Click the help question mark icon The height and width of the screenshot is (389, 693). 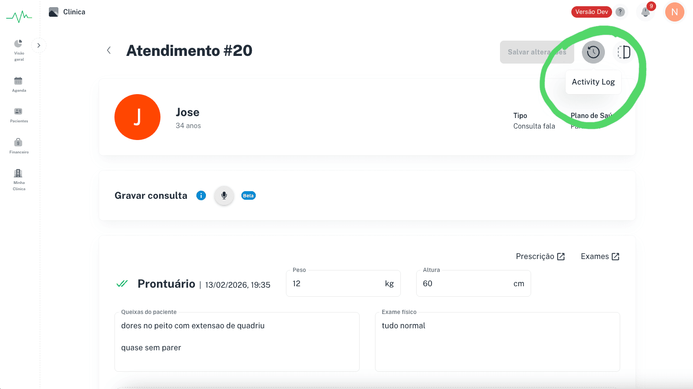click(620, 12)
